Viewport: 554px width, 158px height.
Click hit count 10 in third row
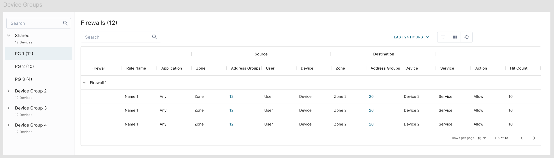(510, 124)
